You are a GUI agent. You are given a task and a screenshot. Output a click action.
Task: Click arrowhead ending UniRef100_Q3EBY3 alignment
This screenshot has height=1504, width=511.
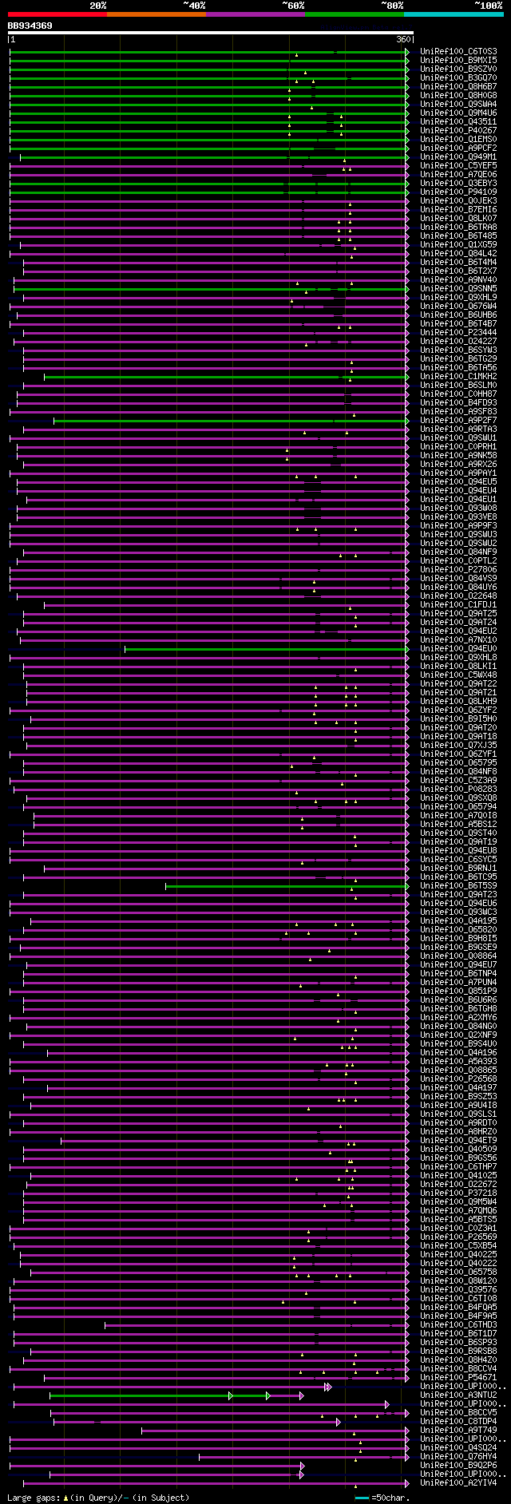coord(406,184)
